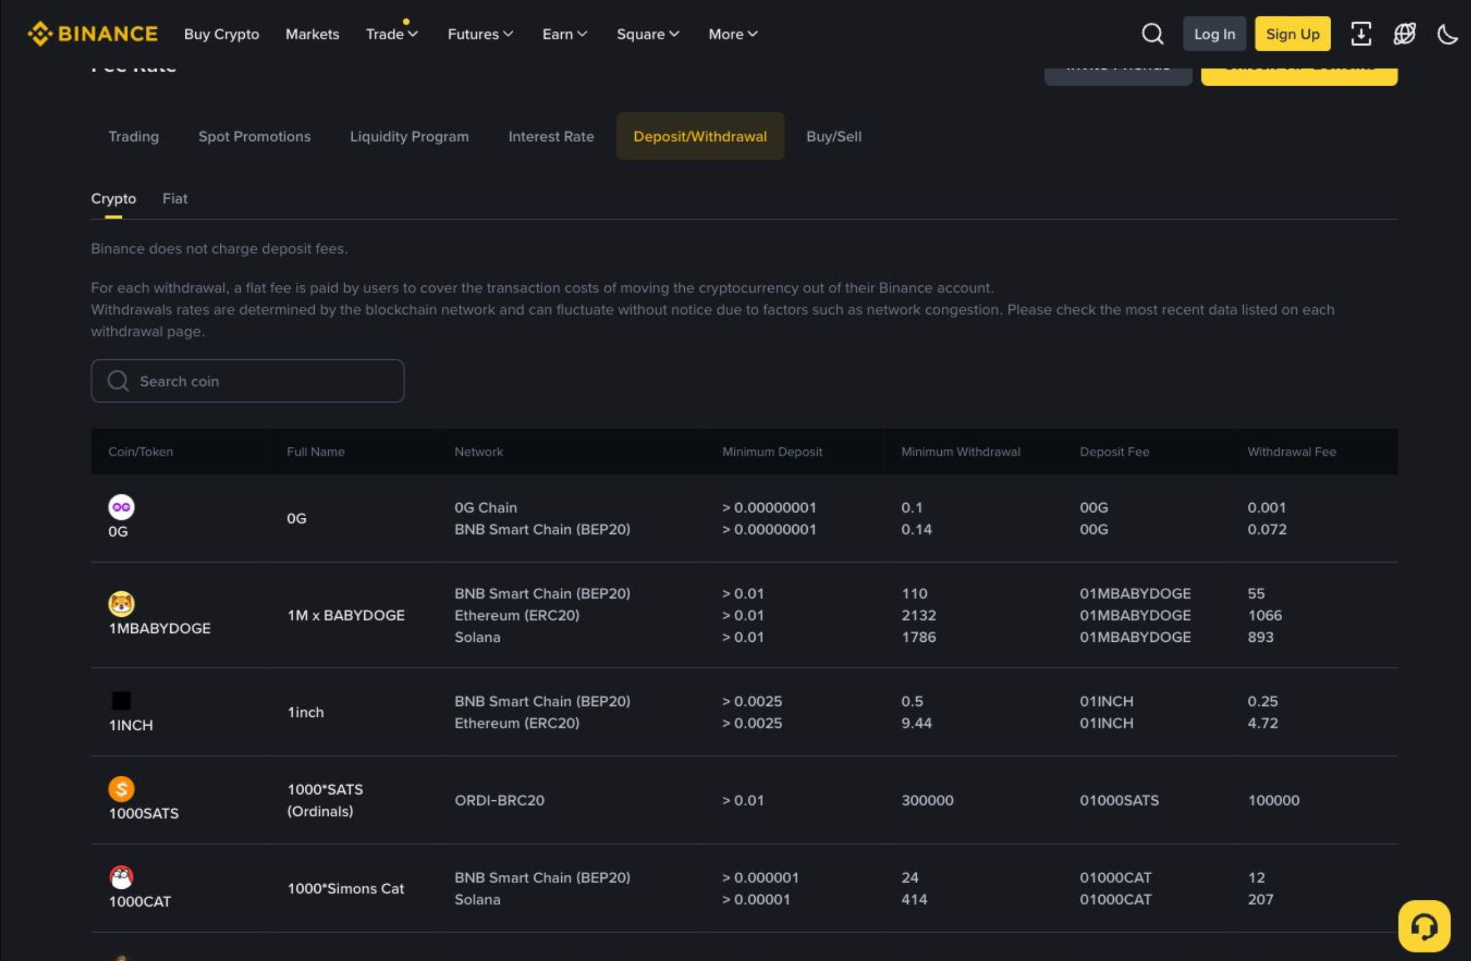The width and height of the screenshot is (1471, 961).
Task: Click the 1000SATS coin icon
Action: coord(121,789)
